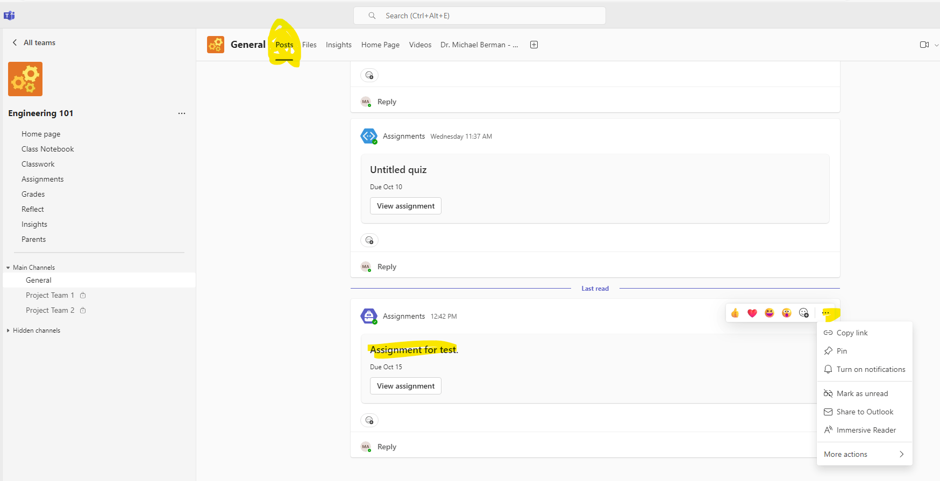This screenshot has width=940, height=481.
Task: Open more reactions picker in hover toolbar
Action: click(x=804, y=313)
